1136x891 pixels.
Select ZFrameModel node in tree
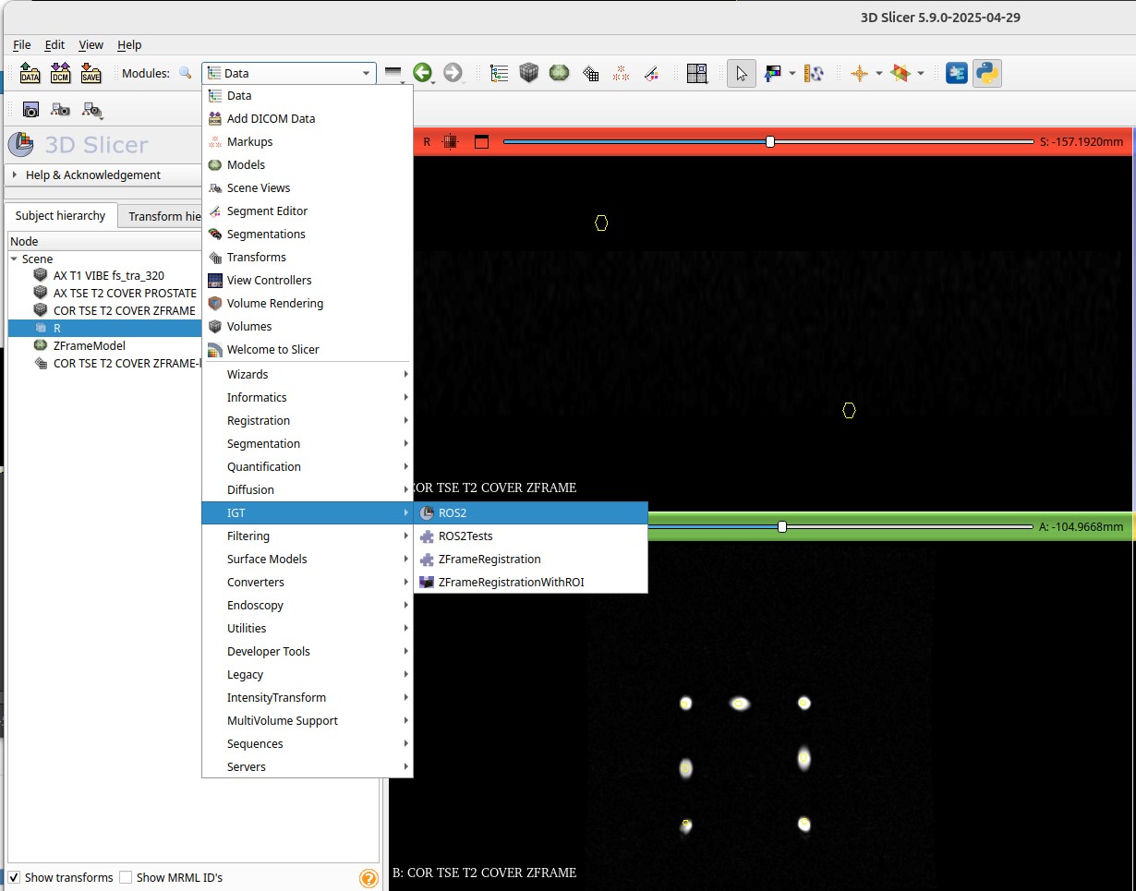90,345
